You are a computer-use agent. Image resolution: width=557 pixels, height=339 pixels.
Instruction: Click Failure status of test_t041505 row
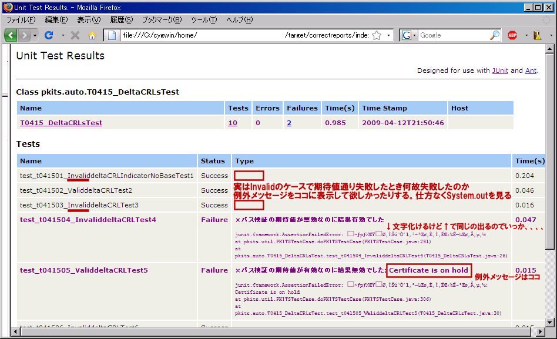pos(214,270)
